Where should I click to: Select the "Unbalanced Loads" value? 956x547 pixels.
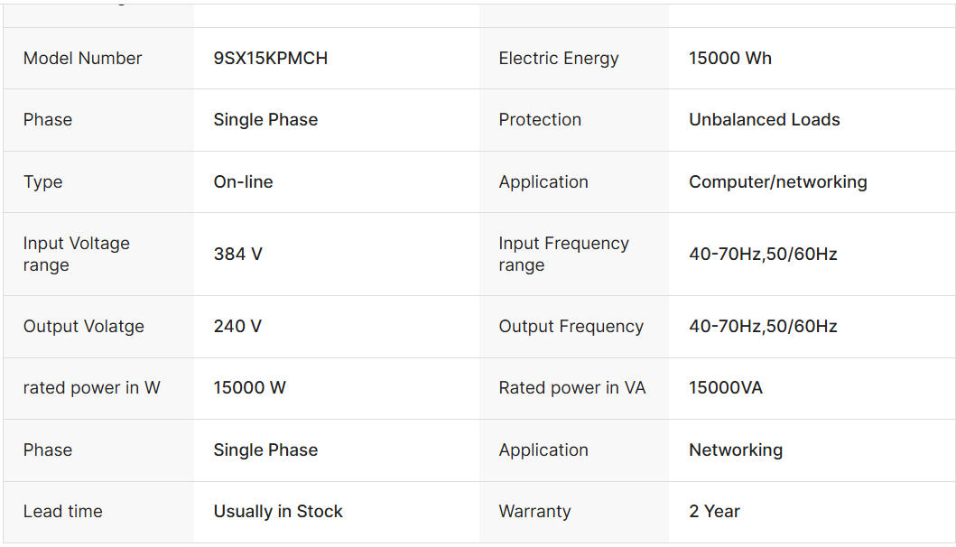[x=764, y=120]
